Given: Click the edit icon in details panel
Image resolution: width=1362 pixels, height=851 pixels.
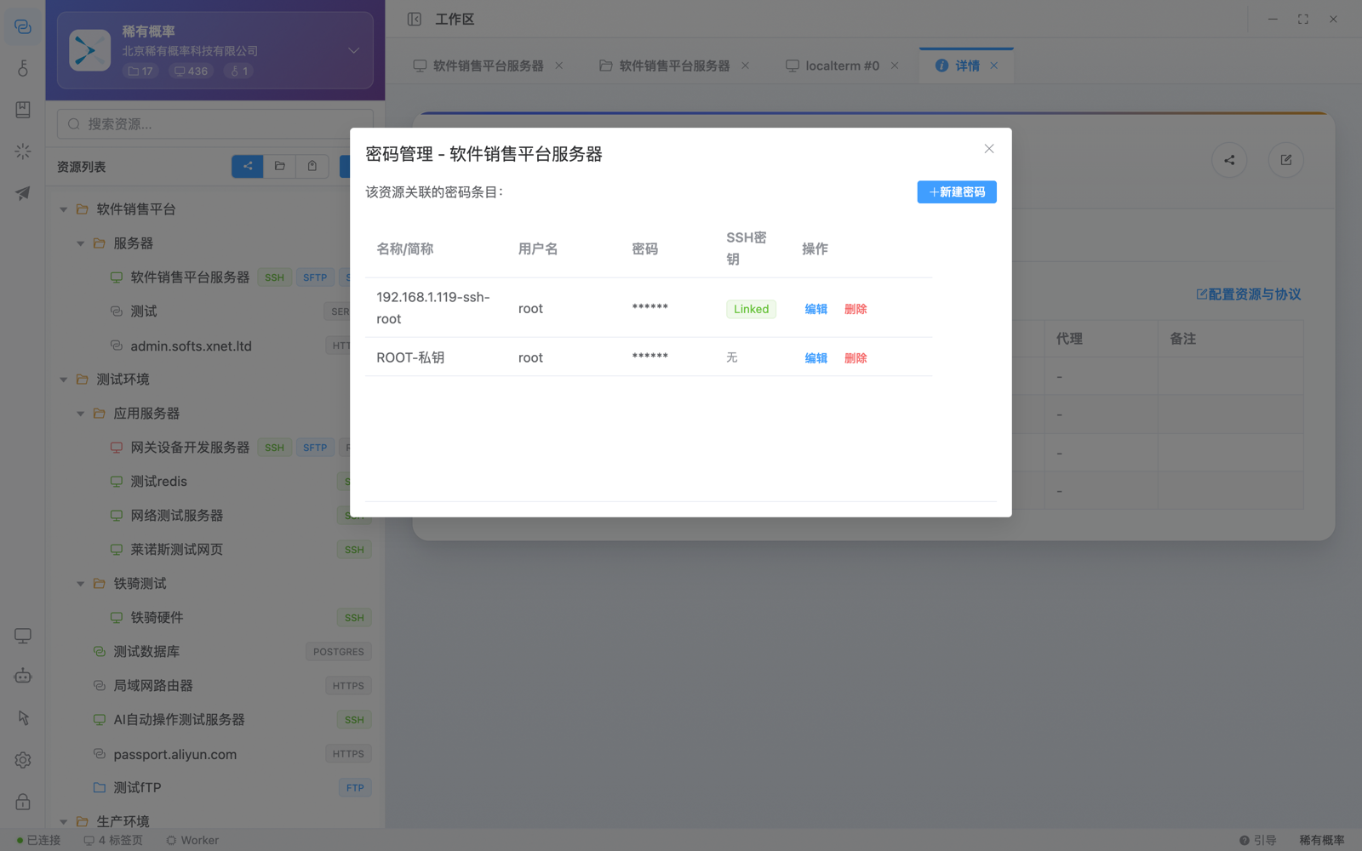Looking at the screenshot, I should (x=1285, y=160).
